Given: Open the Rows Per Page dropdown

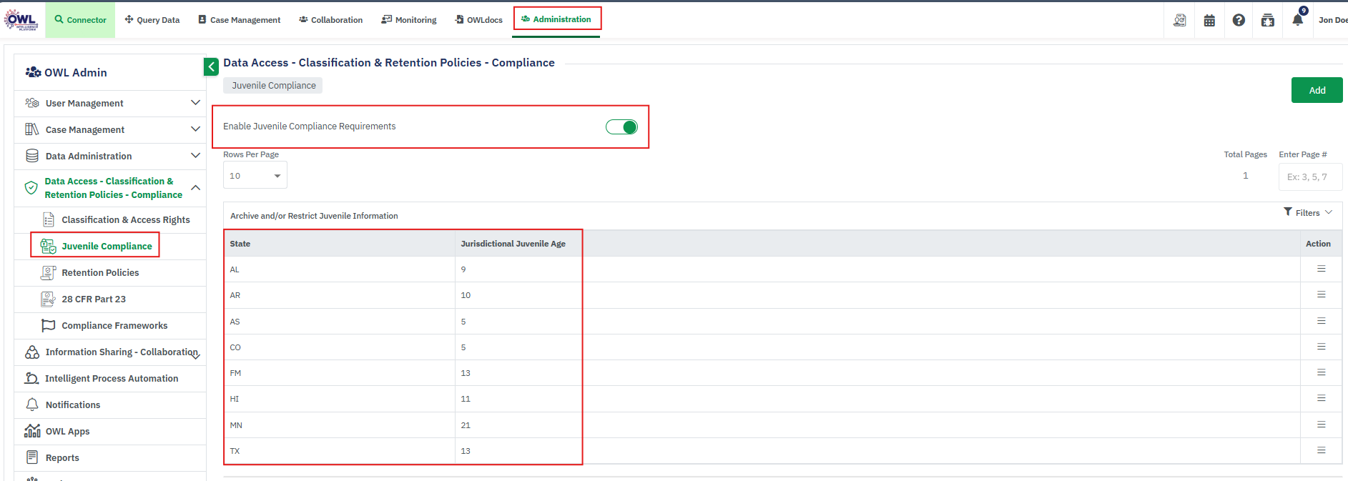Looking at the screenshot, I should [x=255, y=176].
